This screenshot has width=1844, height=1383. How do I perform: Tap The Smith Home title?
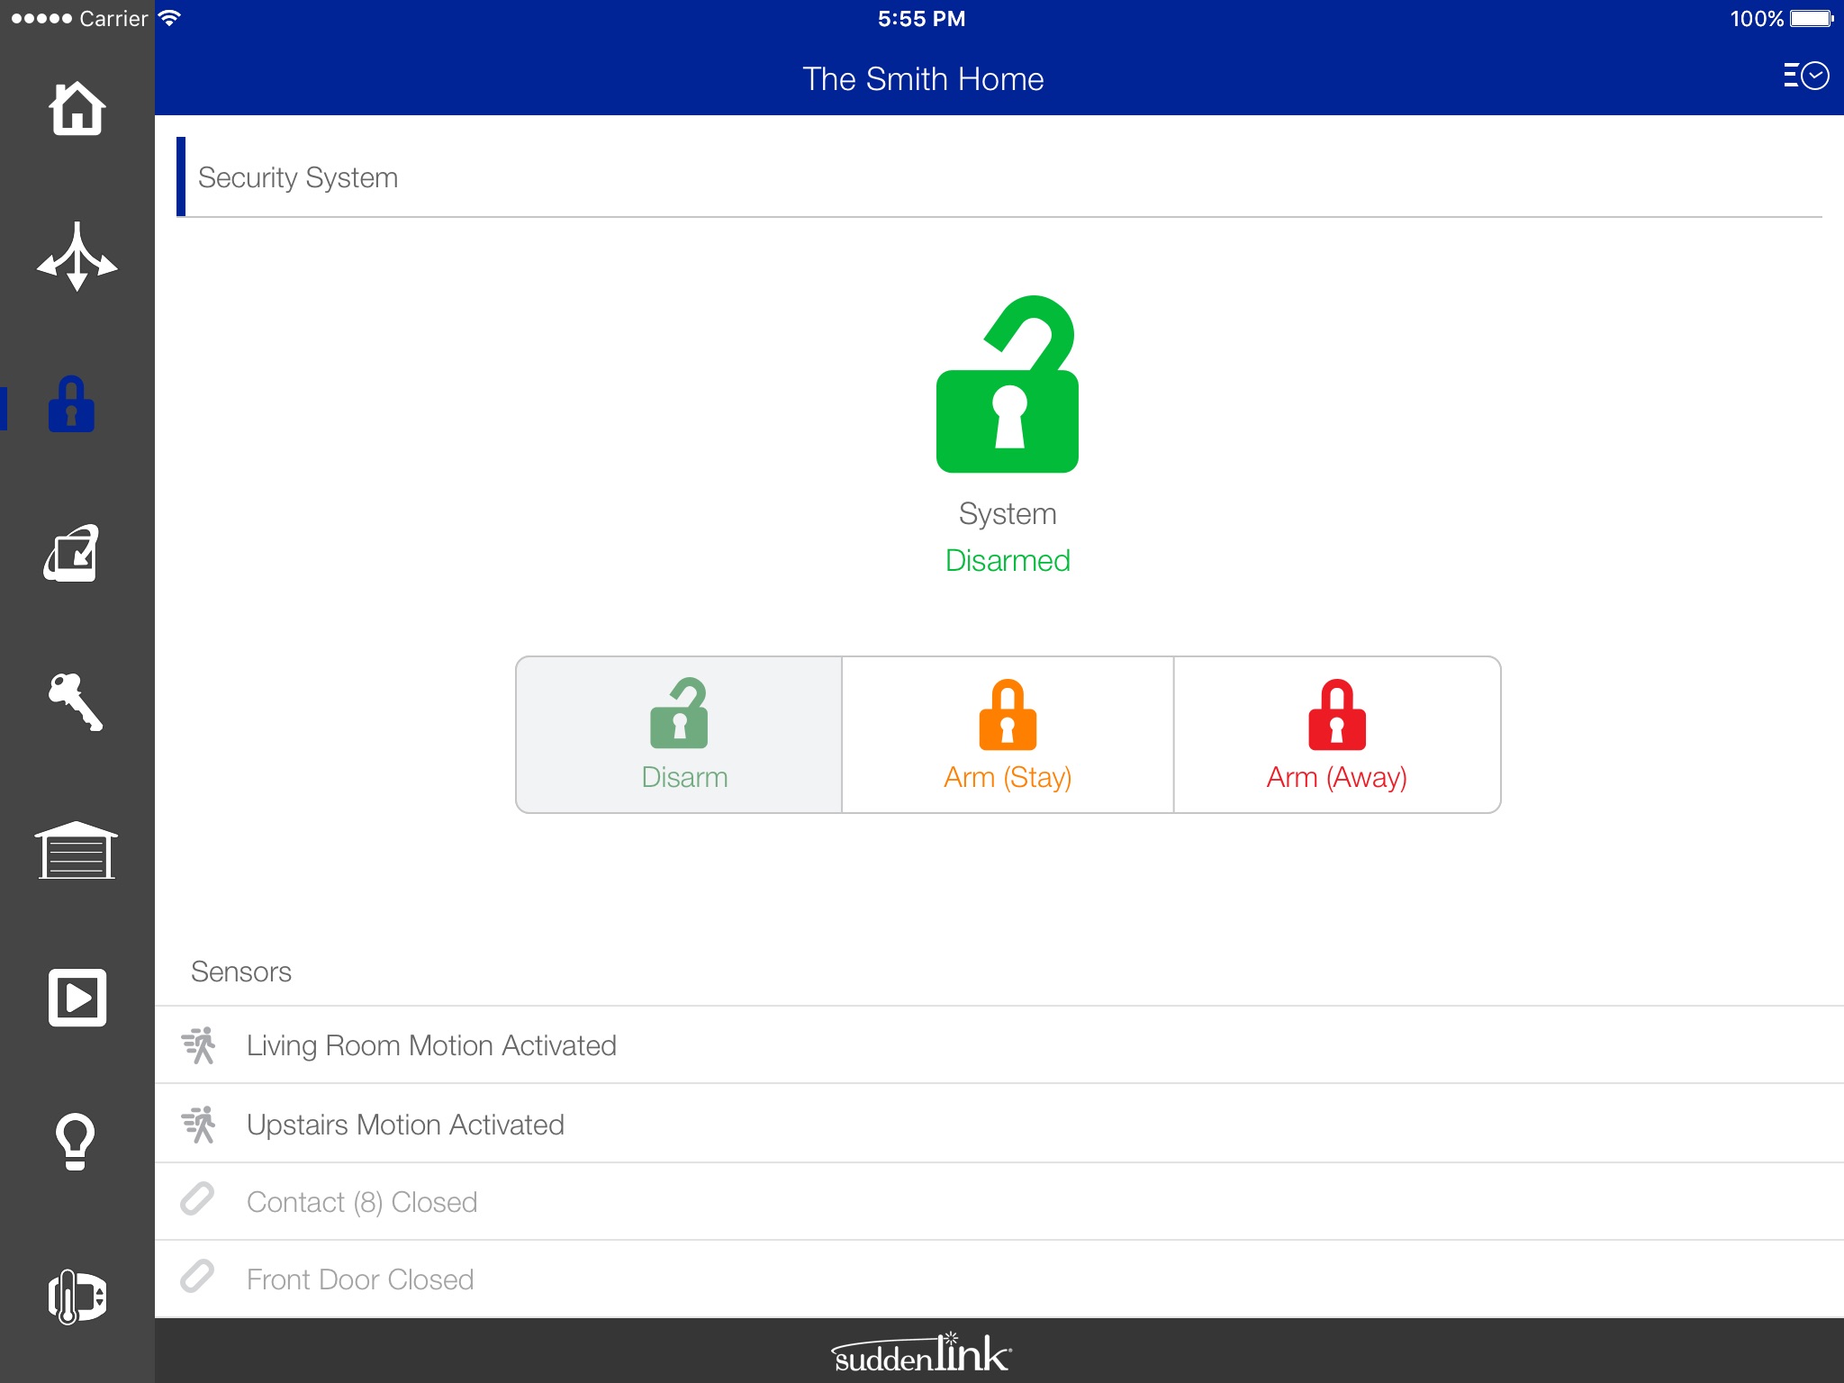[923, 79]
